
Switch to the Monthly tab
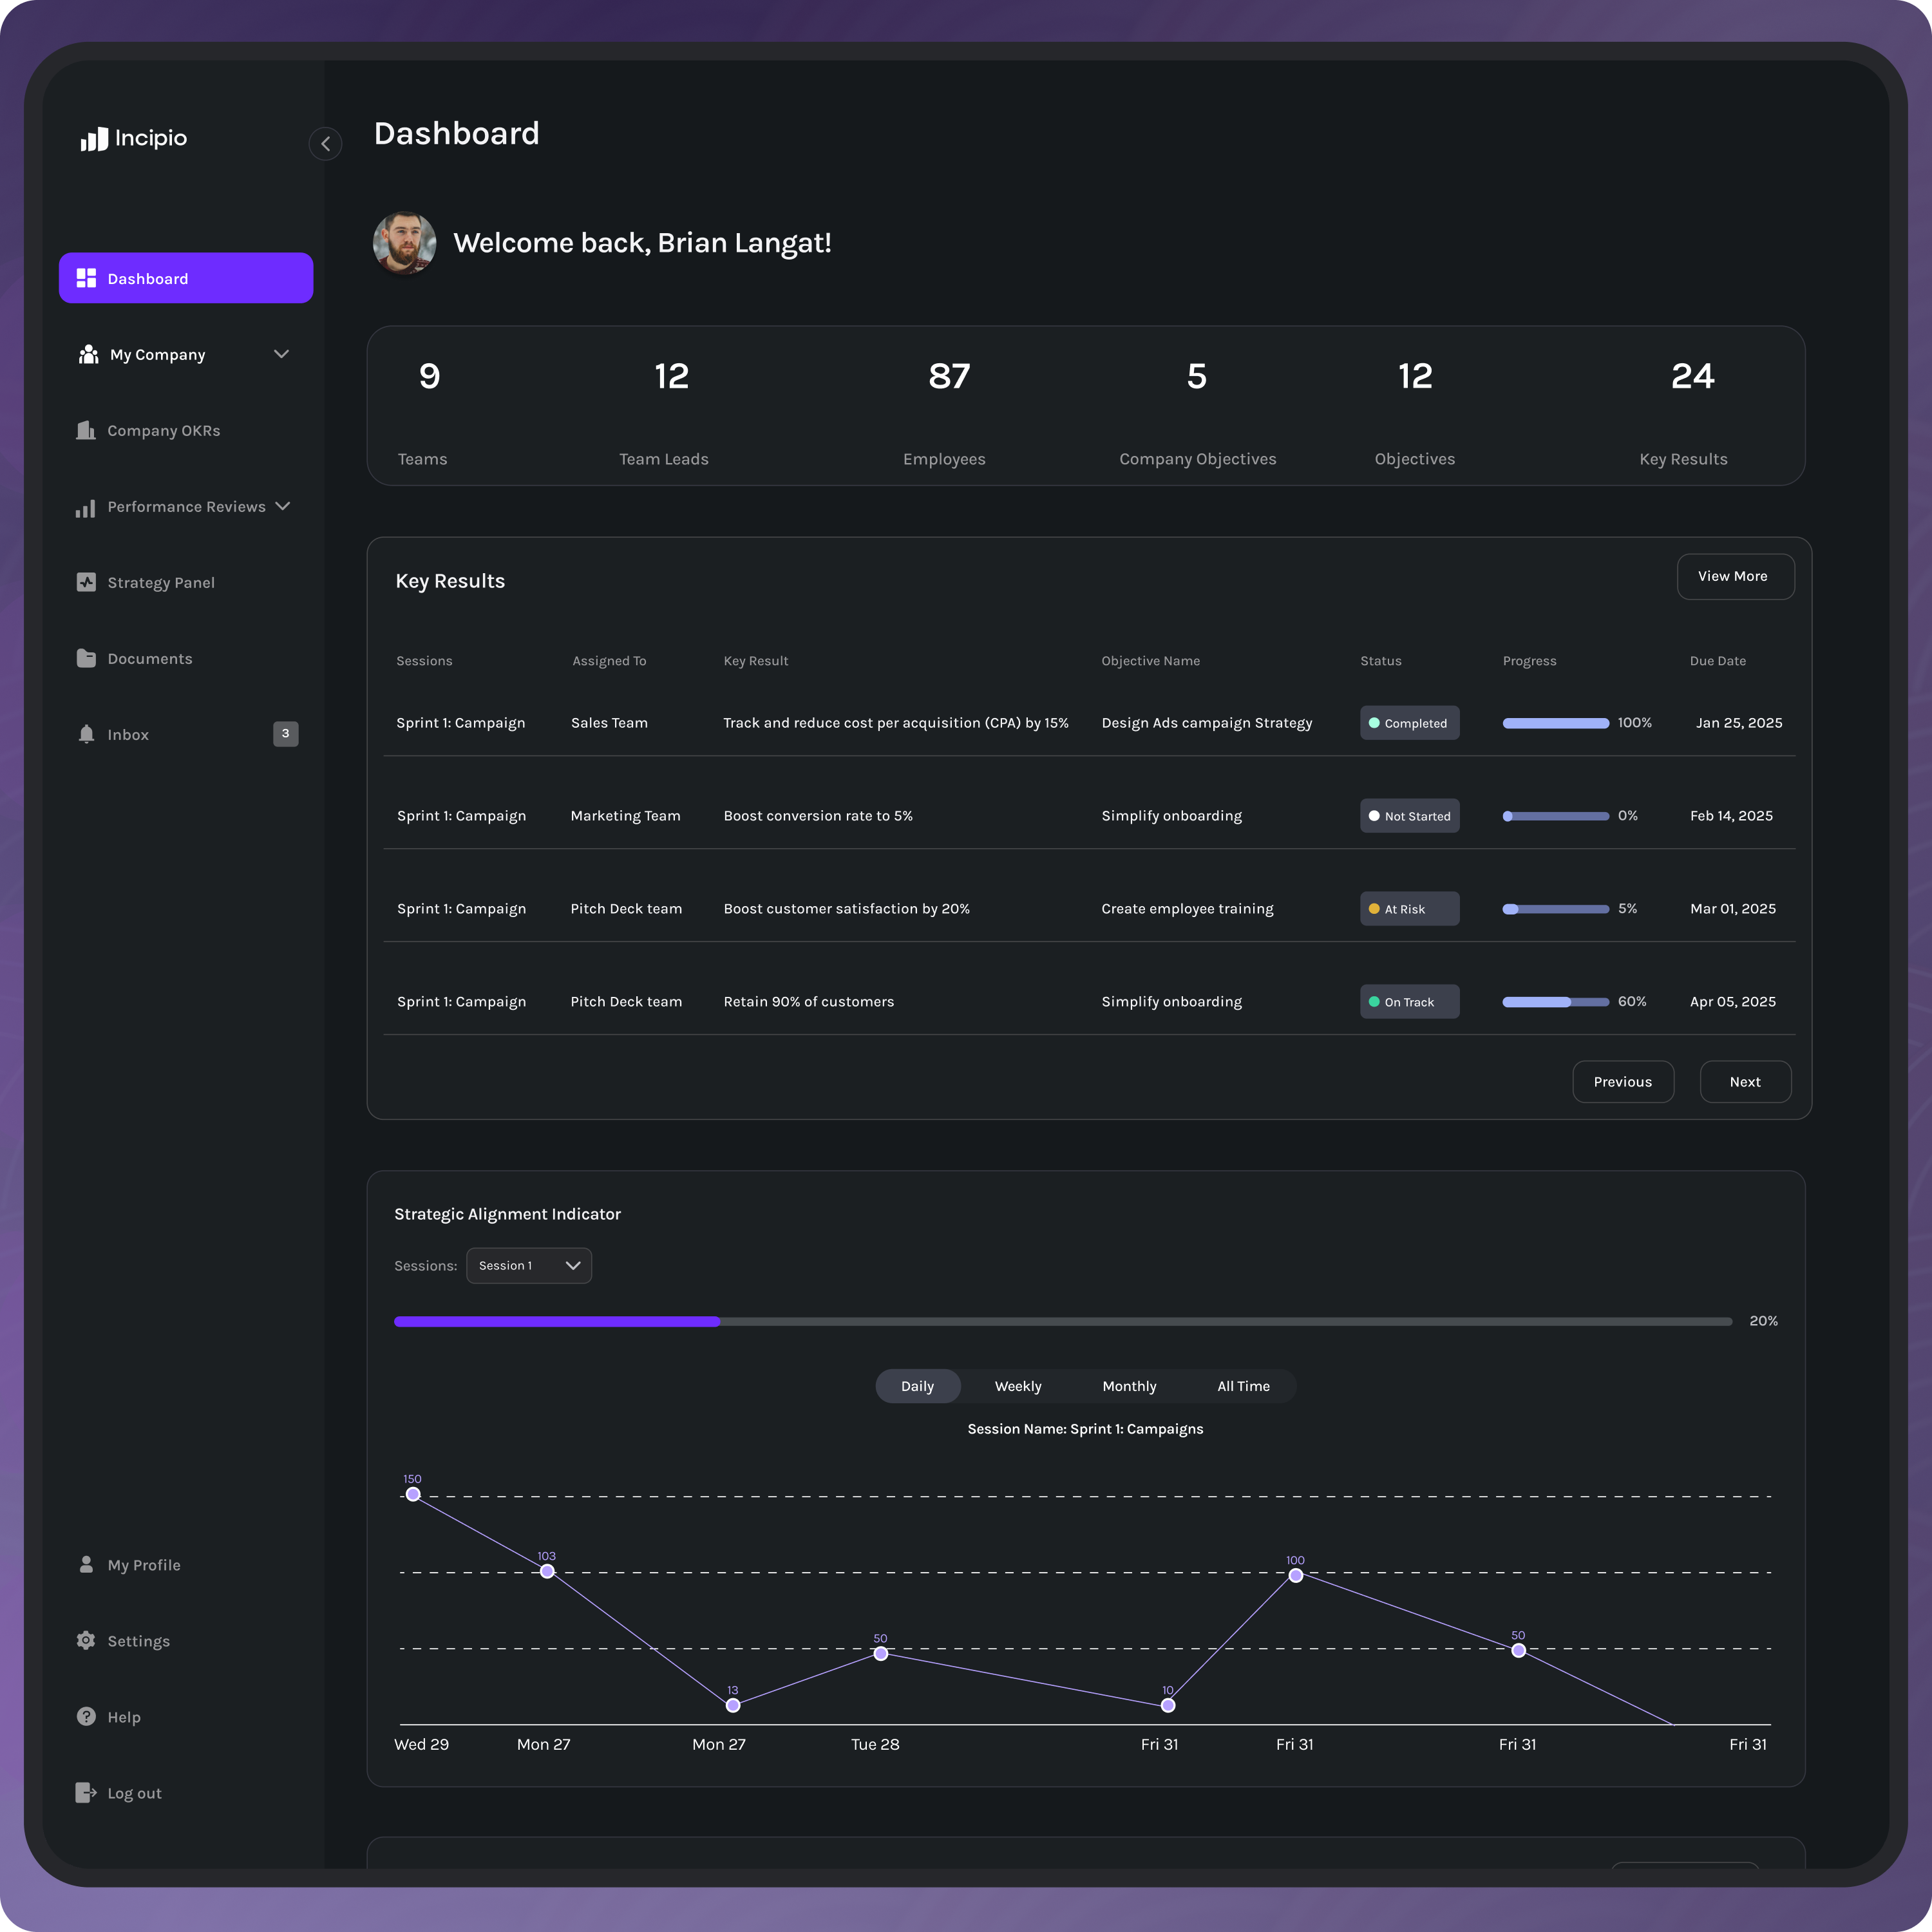pos(1129,1386)
